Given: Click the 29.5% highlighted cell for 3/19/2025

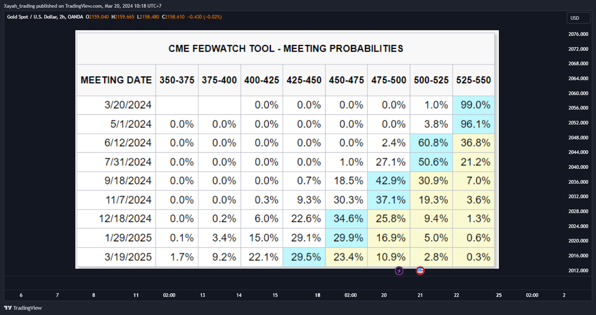Looking at the screenshot, I should 304,257.
